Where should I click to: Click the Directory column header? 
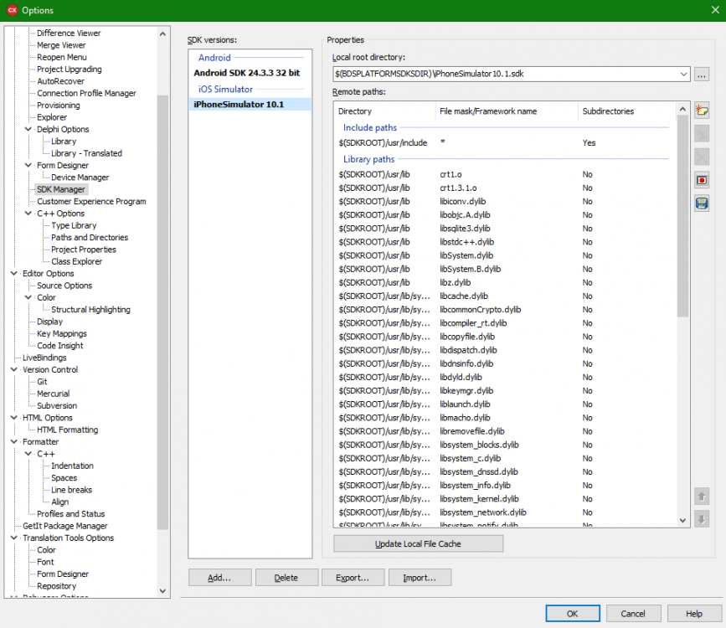click(x=384, y=111)
